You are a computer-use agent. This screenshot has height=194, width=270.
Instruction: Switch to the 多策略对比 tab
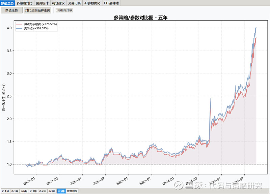pos(25,3)
